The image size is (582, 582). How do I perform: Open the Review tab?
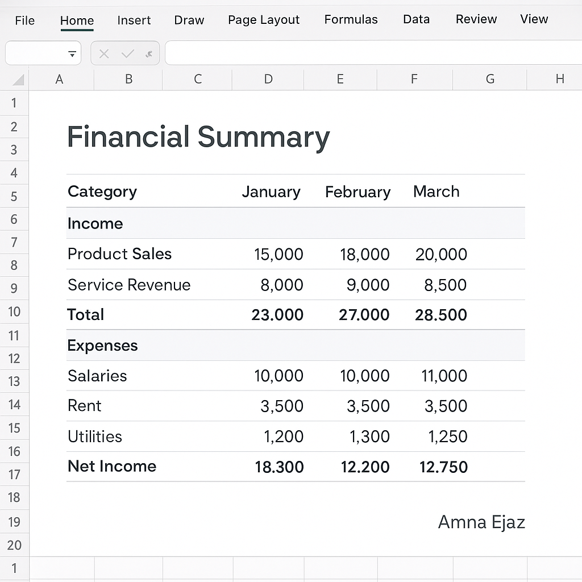pyautogui.click(x=476, y=20)
